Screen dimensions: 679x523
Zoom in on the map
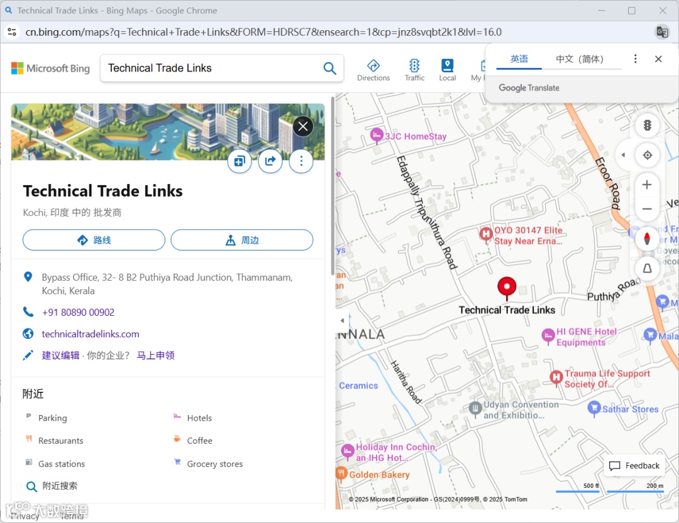tap(647, 185)
